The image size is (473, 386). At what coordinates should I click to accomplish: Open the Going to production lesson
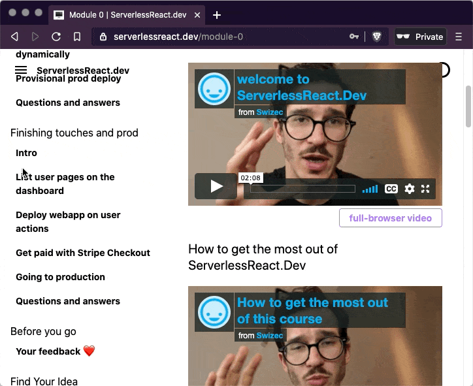(60, 277)
